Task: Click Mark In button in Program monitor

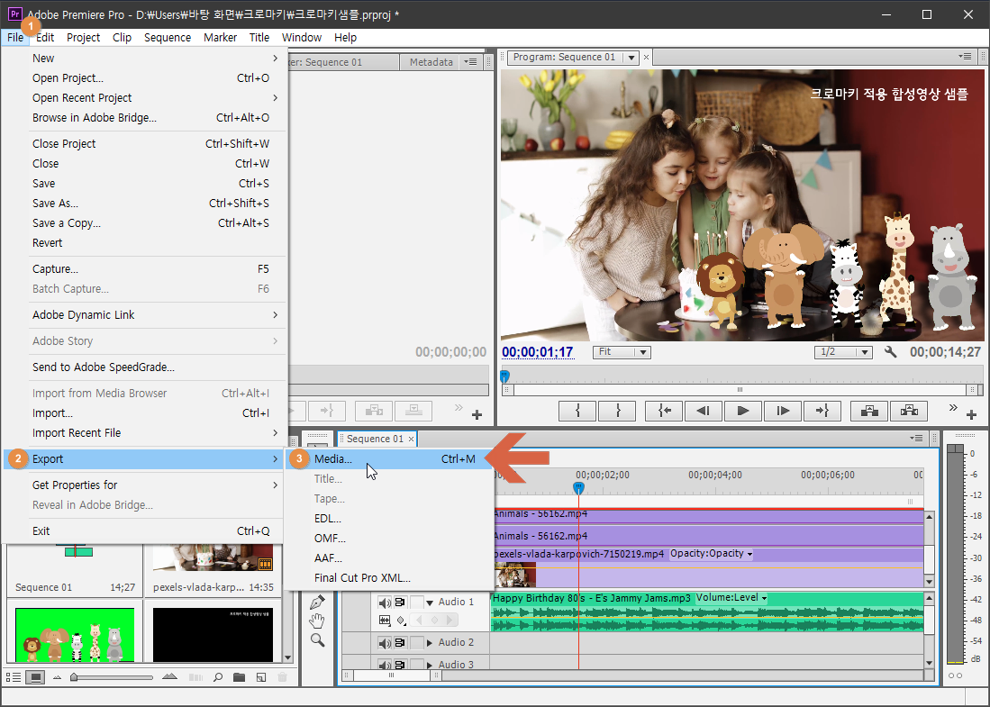Action: click(577, 411)
